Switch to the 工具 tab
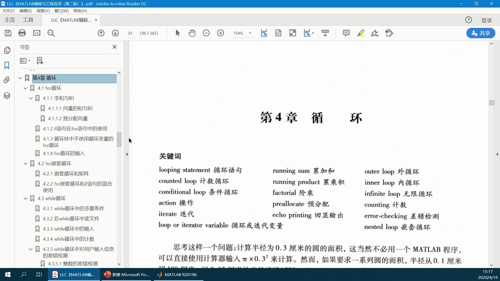The height and width of the screenshot is (281, 500). pos(28,20)
